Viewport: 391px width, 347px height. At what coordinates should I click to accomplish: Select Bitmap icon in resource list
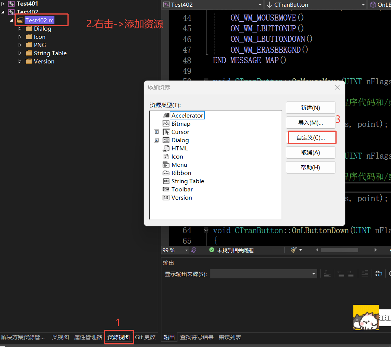(166, 124)
